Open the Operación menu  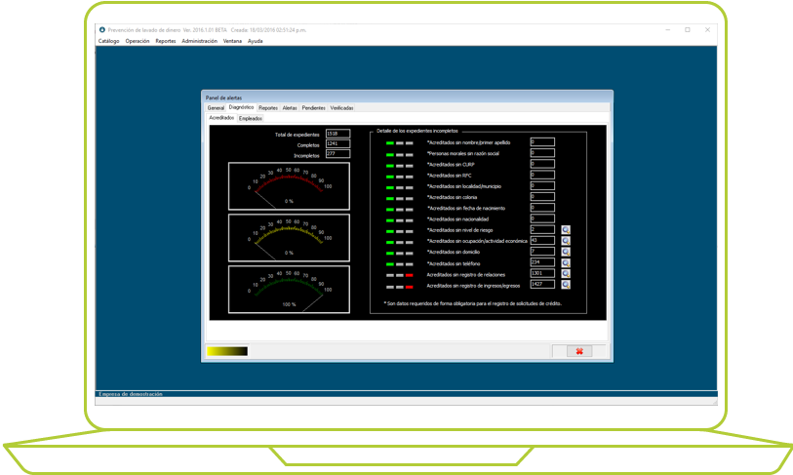tap(138, 41)
